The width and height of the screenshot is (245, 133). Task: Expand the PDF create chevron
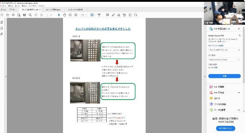(239, 93)
